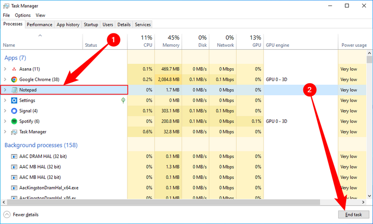Click the vertical scrollbar up arrow
373x224 pixels.
point(369,53)
